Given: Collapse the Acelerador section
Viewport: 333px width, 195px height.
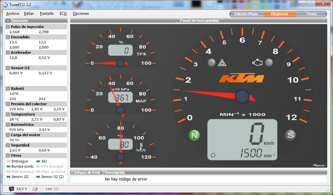Looking at the screenshot, I should tap(8, 52).
